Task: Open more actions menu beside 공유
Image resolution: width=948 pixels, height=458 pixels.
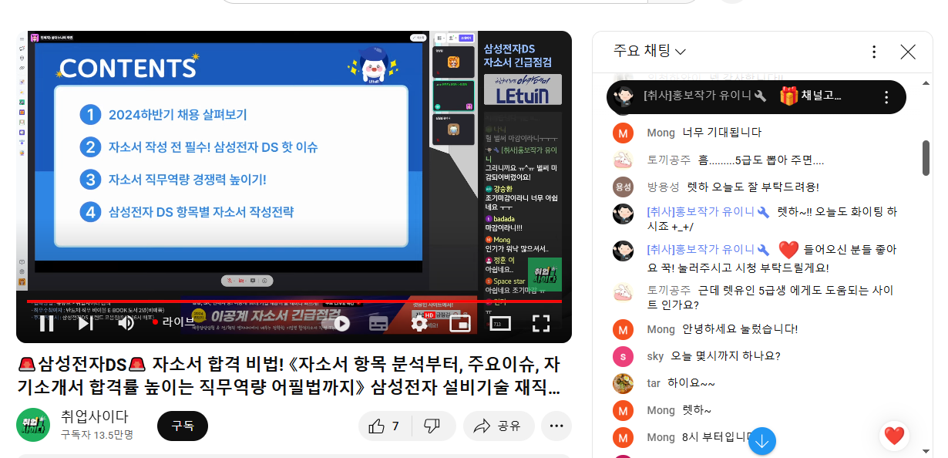Action: point(556,426)
